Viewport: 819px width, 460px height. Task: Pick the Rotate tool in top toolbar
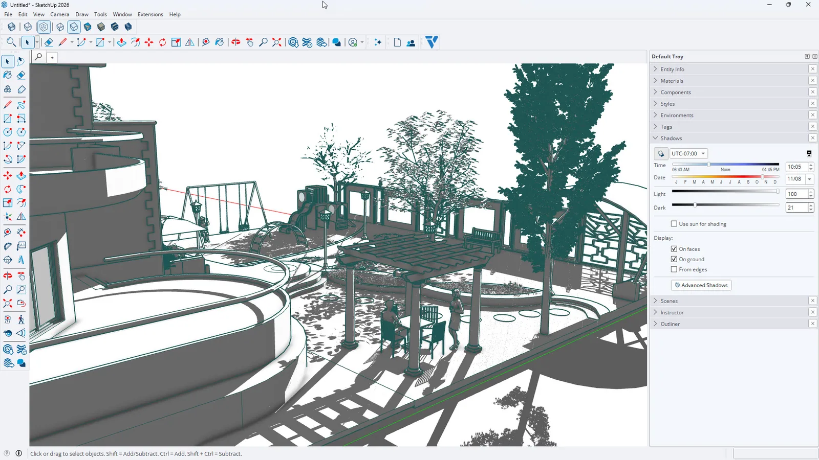162,42
